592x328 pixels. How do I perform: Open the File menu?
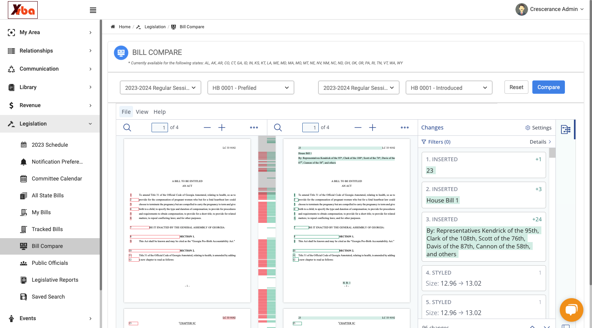click(126, 112)
